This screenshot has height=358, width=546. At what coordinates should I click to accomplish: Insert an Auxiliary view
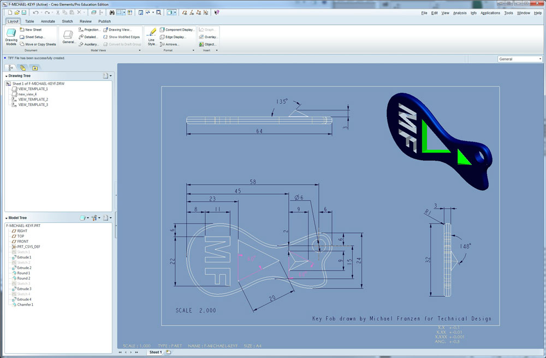click(89, 44)
